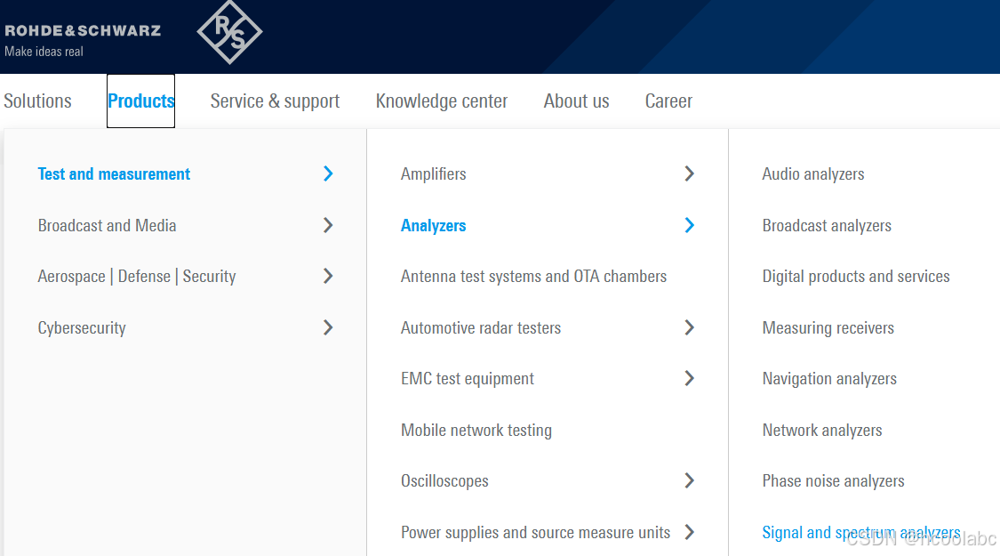This screenshot has height=556, width=1000.
Task: Expand the EMC test equipment chevron
Action: 690,379
